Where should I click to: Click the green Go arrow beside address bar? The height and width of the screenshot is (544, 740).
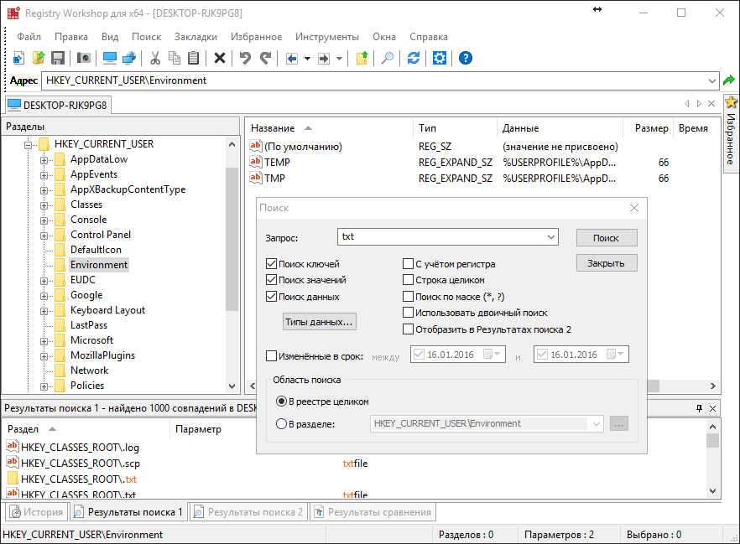(x=729, y=80)
